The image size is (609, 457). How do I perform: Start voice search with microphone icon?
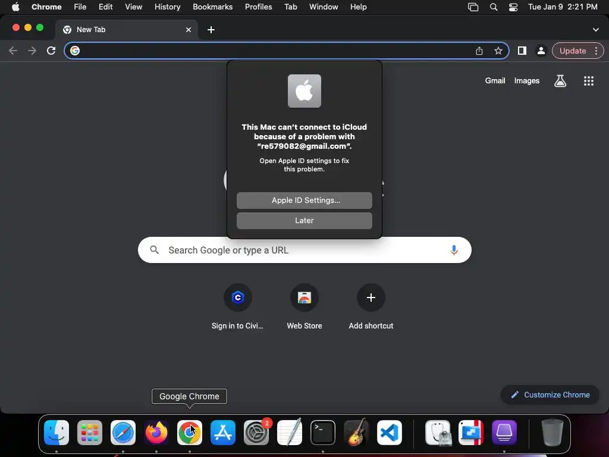click(454, 250)
